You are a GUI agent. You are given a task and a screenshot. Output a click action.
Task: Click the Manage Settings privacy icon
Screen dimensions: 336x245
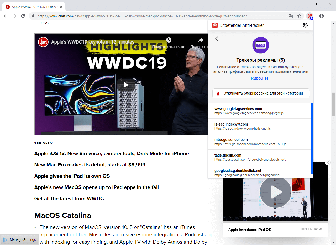(5, 240)
